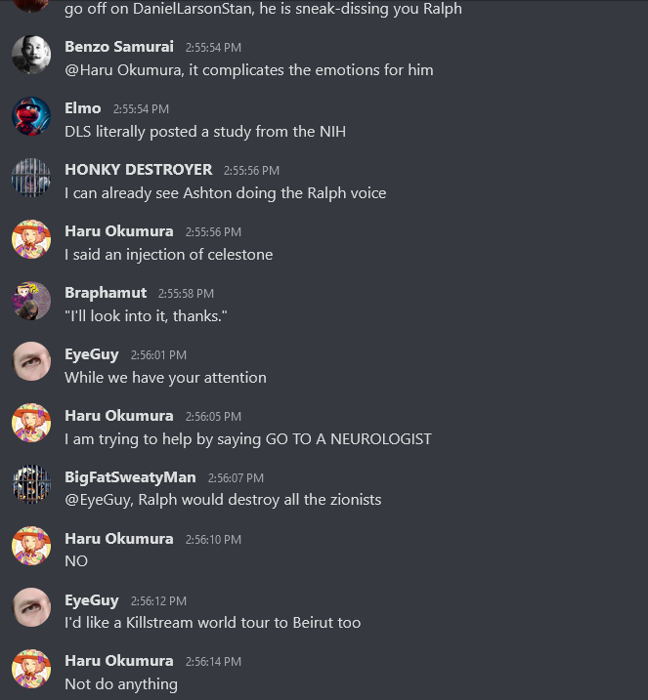The image size is (648, 700).
Task: Click the Elmo username
Action: click(83, 108)
